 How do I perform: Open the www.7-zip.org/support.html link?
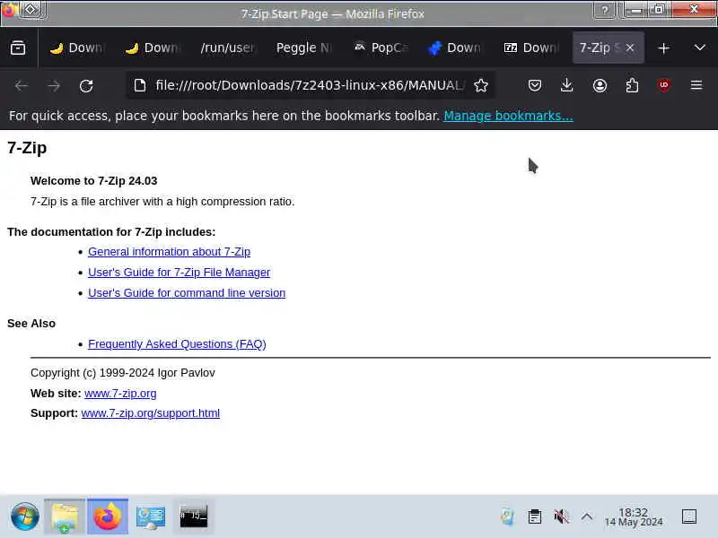pyautogui.click(x=151, y=413)
